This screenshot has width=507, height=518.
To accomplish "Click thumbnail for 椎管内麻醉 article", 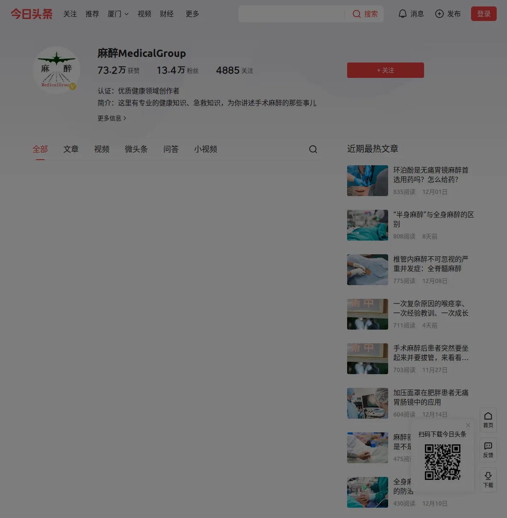I will (368, 270).
